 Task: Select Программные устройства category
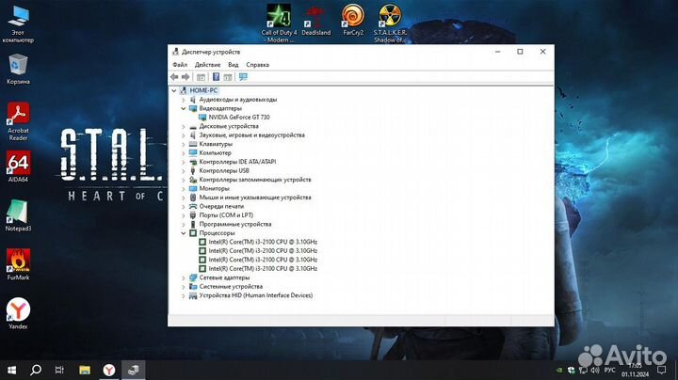coord(235,224)
